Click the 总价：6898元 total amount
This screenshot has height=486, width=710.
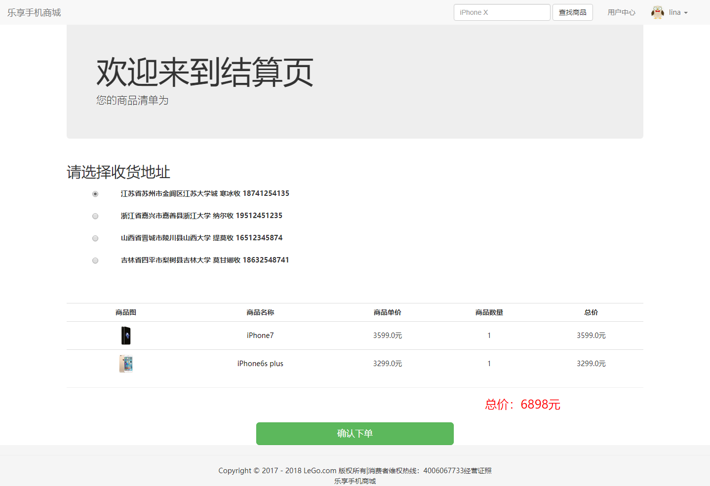(522, 405)
